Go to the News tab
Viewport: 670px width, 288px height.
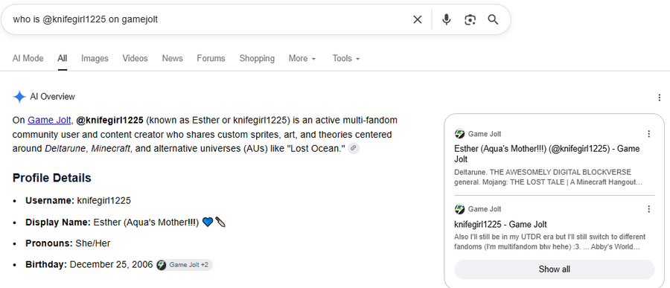pos(172,59)
